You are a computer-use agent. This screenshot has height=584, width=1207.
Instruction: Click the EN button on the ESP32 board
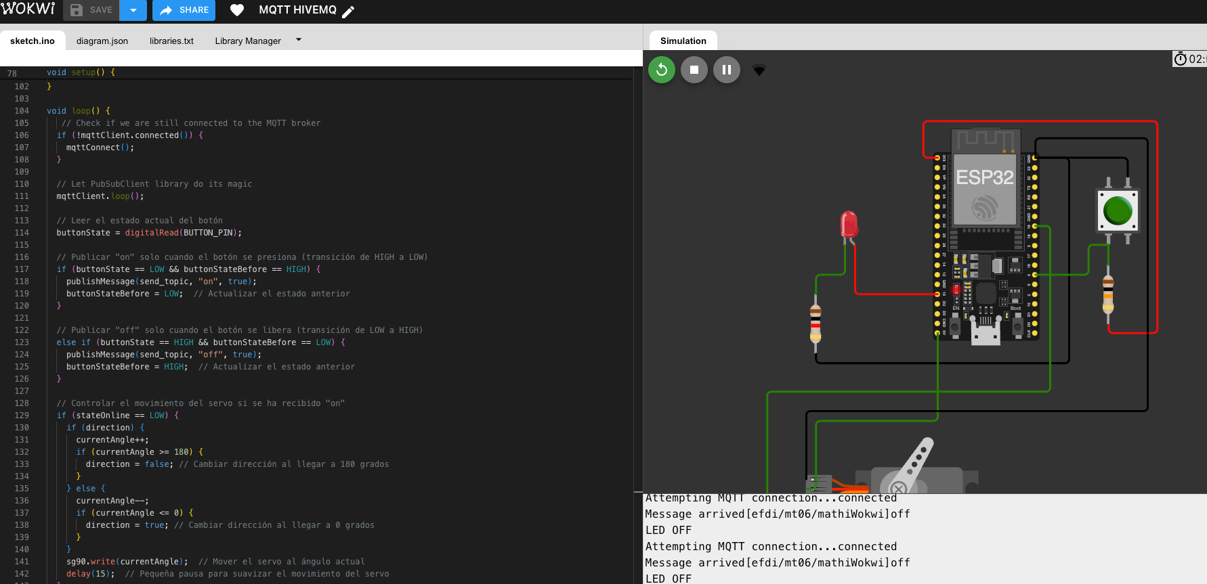pyautogui.click(x=955, y=328)
